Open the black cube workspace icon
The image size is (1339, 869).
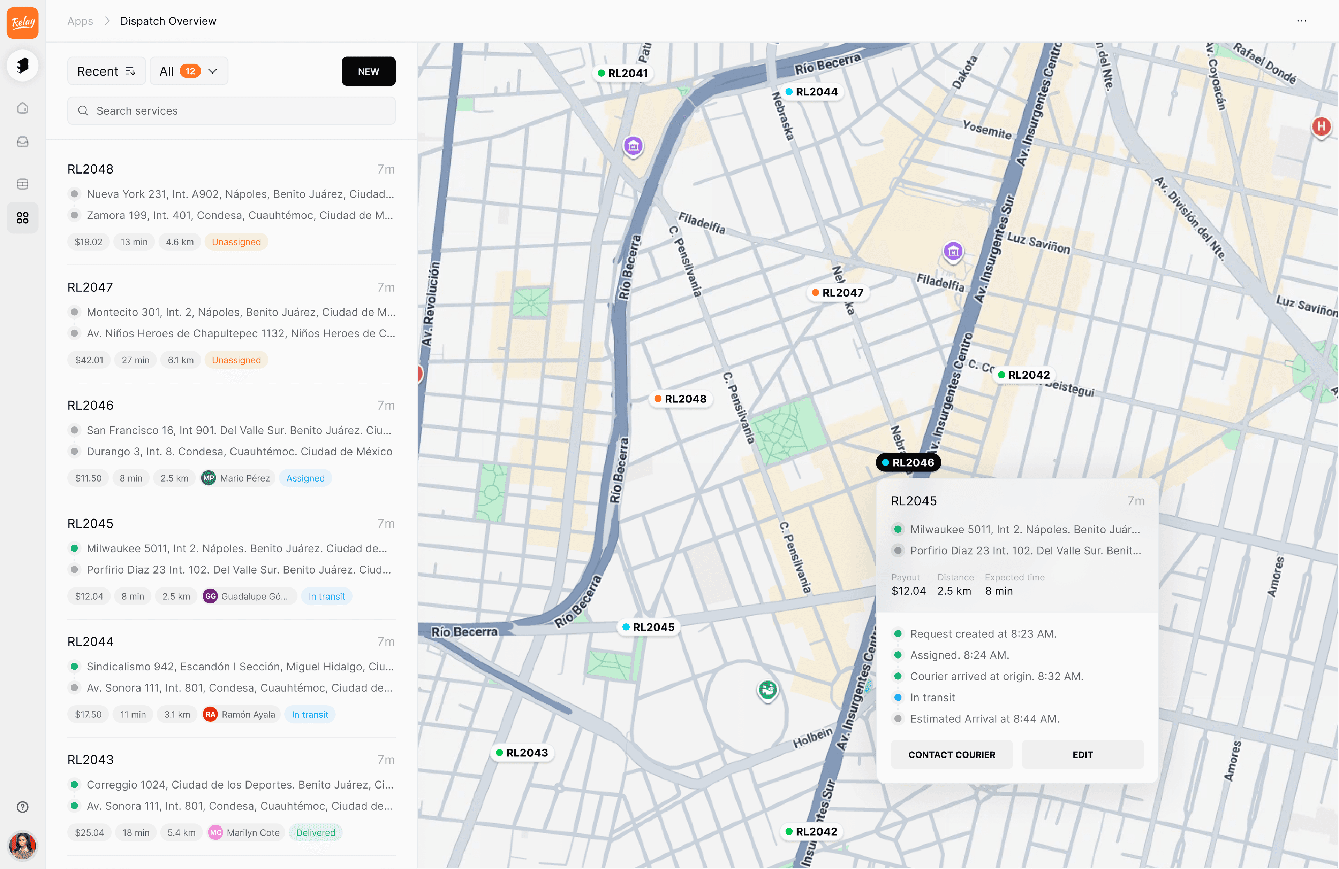click(23, 65)
